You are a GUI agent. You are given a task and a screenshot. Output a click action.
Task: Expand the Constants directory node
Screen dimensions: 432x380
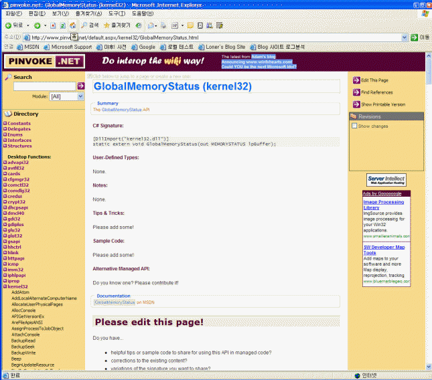(5, 124)
